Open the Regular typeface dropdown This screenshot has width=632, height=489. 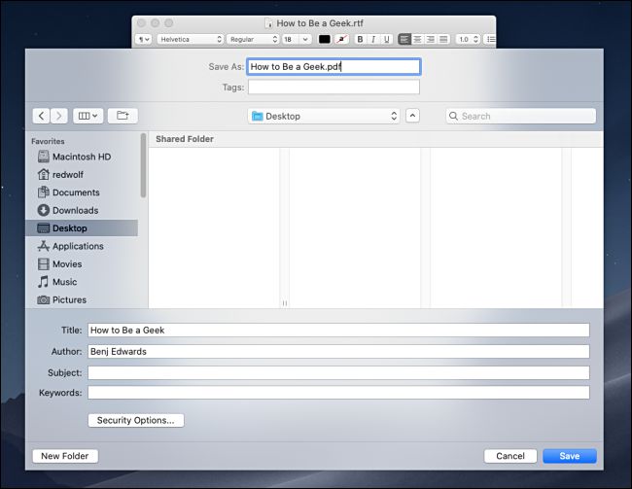253,39
